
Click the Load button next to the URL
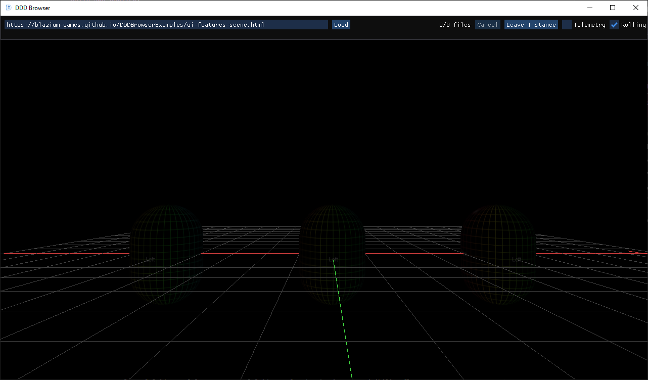coord(341,25)
